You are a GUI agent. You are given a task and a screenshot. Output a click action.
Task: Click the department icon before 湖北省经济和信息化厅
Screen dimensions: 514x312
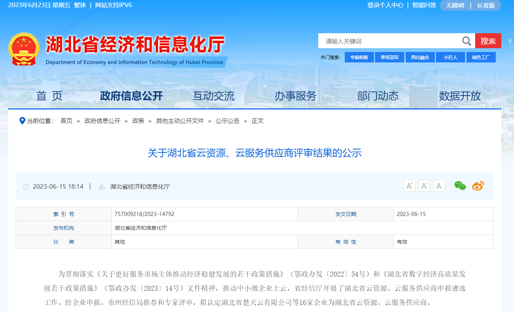point(101,186)
